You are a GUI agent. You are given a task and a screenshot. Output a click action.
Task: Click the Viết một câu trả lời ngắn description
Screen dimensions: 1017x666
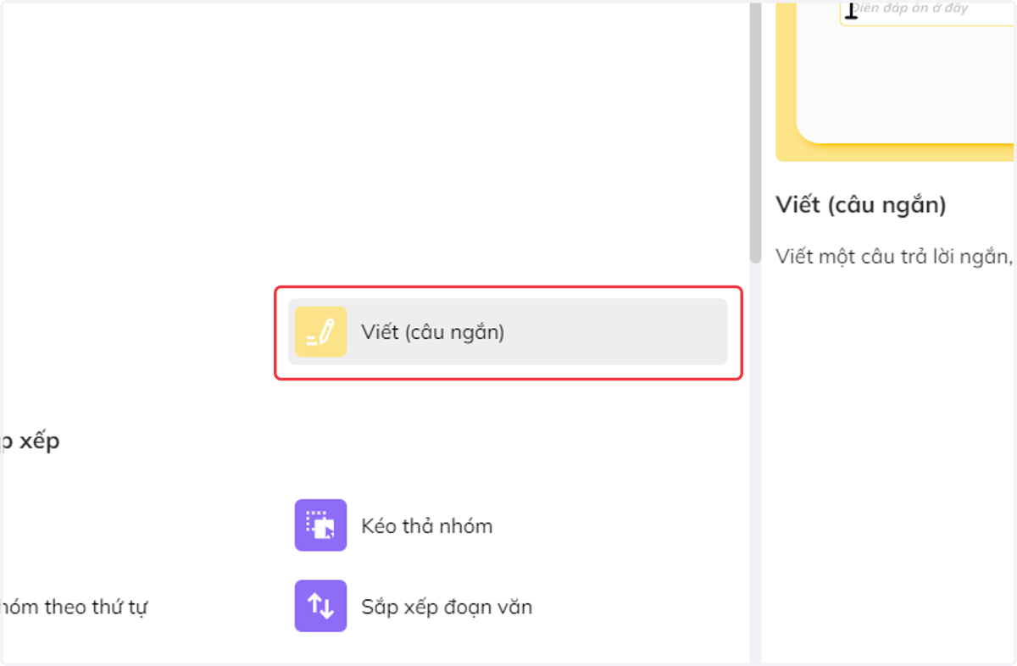point(895,256)
